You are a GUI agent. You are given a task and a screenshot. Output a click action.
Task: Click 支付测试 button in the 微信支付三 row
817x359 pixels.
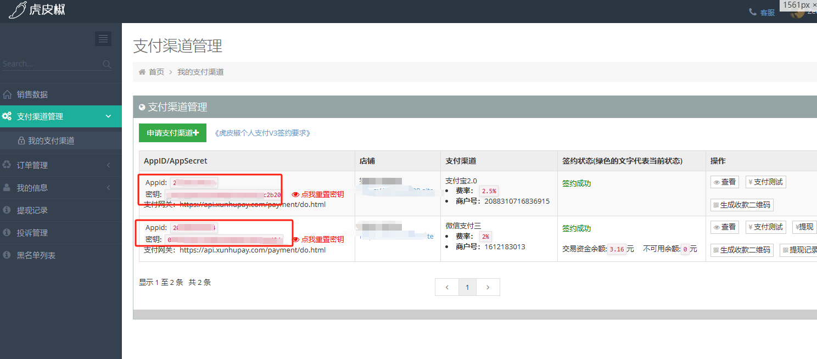(765, 227)
